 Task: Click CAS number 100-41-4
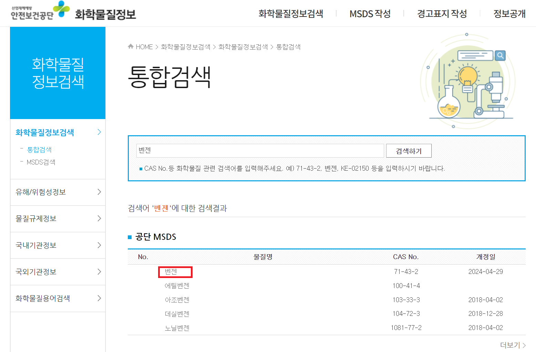pyautogui.click(x=406, y=286)
